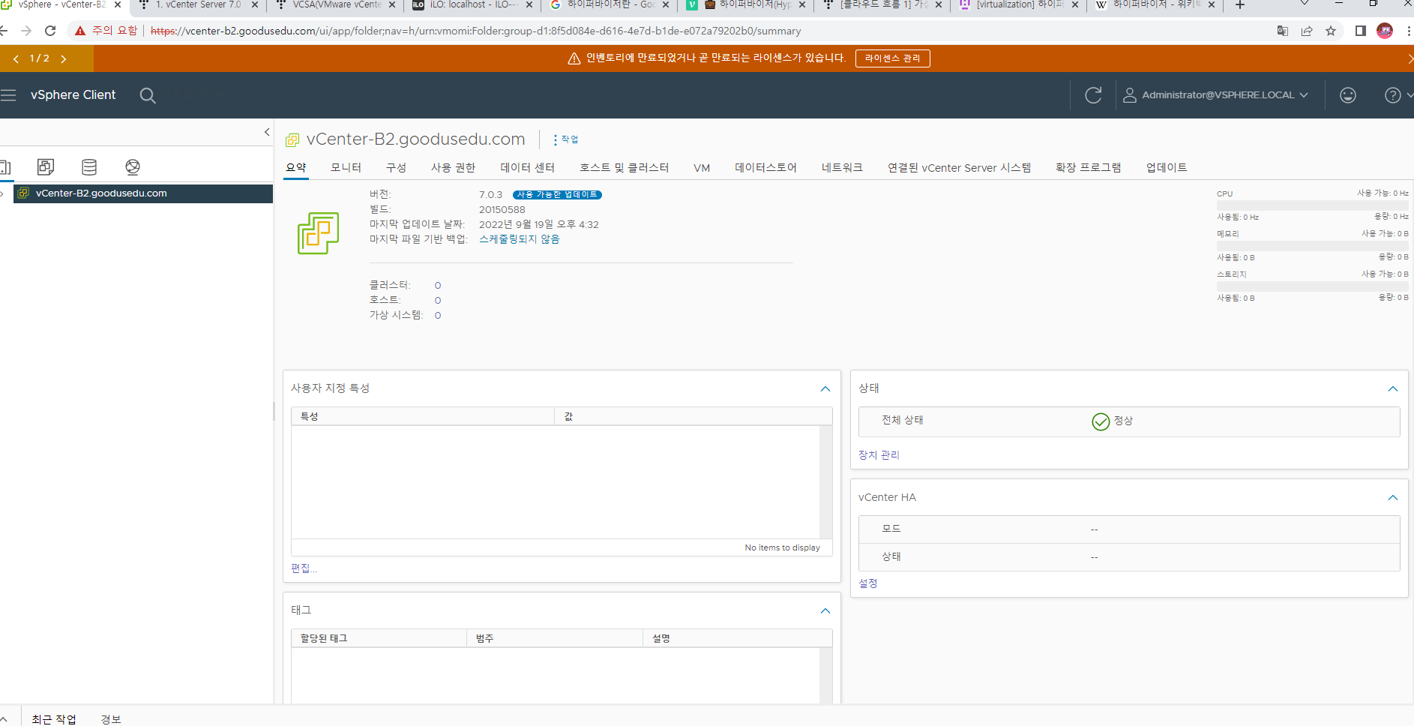Switch to the 업데이트 tab

[1167, 167]
